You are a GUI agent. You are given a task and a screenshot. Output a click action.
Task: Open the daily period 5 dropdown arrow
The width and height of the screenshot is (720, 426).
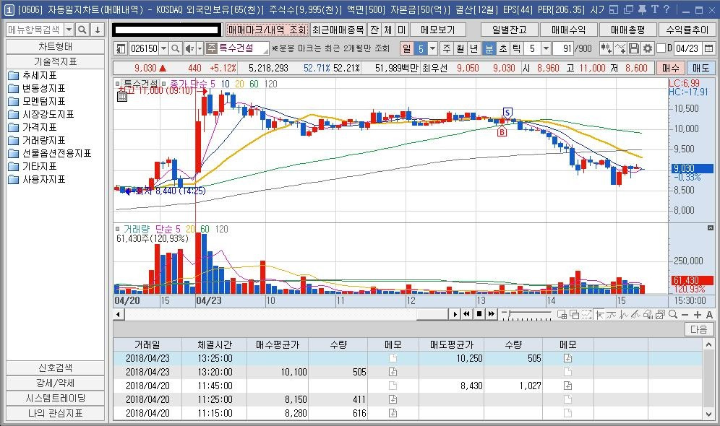[x=432, y=48]
